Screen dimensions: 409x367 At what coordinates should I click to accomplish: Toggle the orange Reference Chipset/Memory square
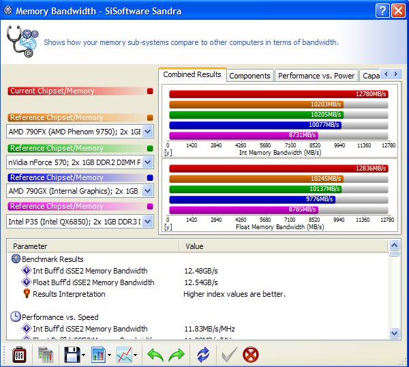(x=150, y=118)
